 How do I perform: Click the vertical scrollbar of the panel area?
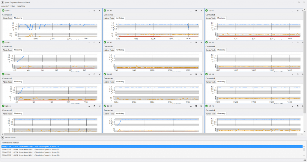[x=305, y=62]
